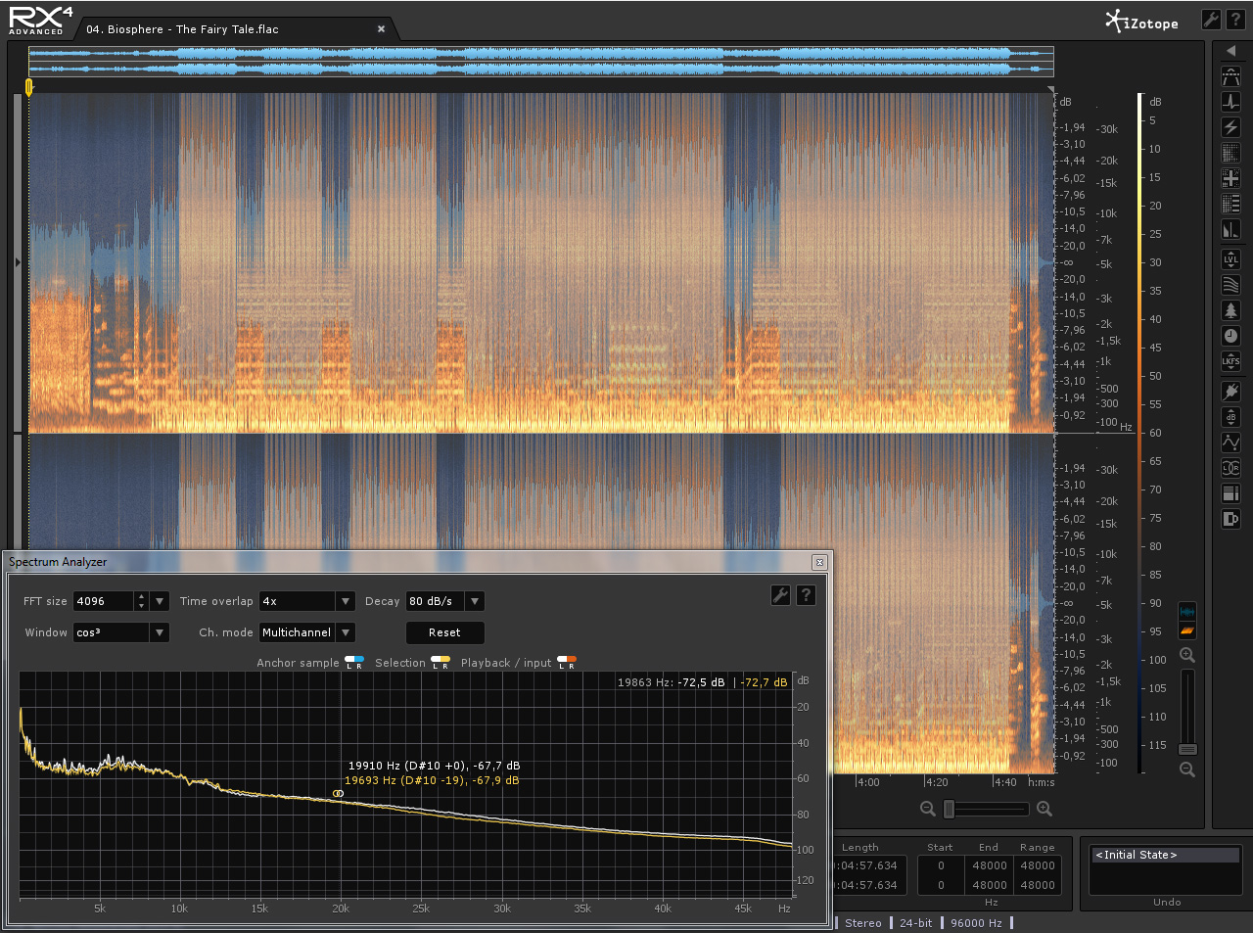Open the Spectral Repair module (cross icon)
The image size is (1253, 933).
(x=1230, y=178)
